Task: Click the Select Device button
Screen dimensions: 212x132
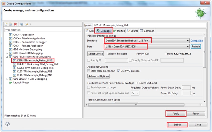Action: point(96,54)
